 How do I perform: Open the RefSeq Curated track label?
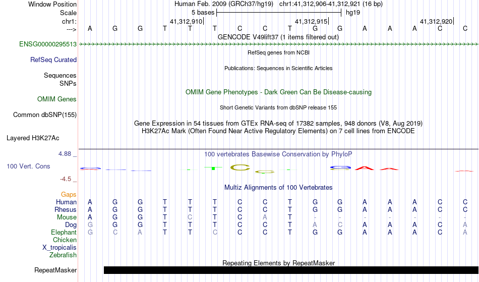[53, 60]
